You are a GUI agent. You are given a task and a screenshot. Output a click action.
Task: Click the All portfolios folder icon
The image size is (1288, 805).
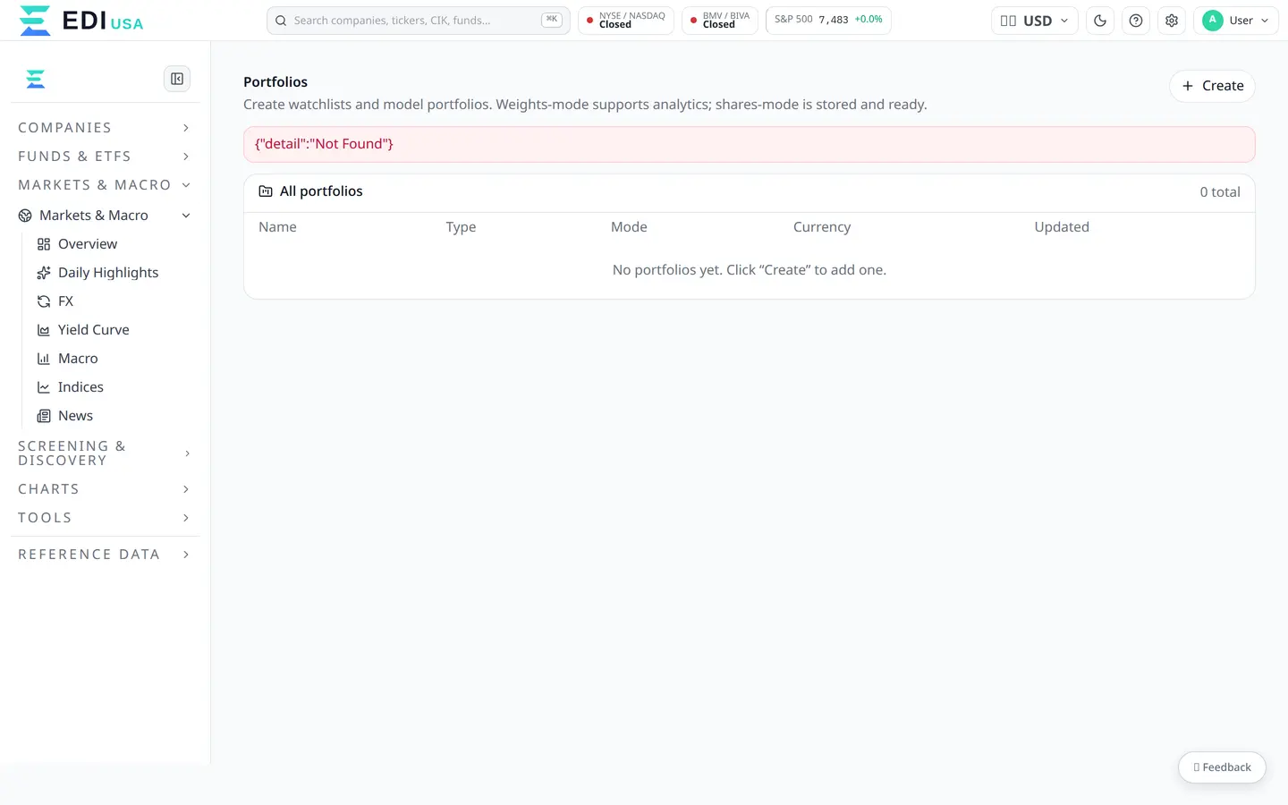click(x=266, y=191)
